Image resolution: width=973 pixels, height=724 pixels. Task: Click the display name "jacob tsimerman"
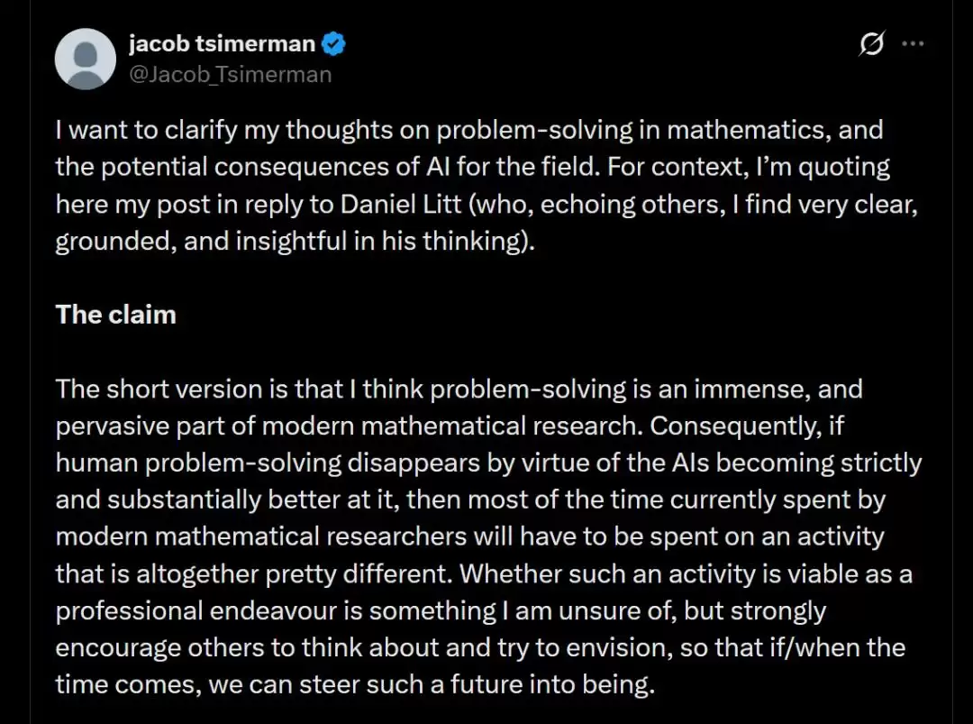pos(223,43)
